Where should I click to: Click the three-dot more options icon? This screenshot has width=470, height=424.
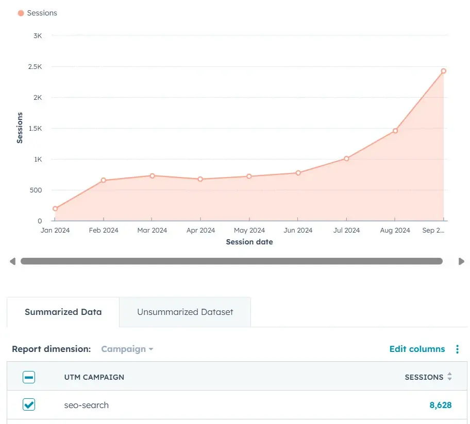pos(457,349)
